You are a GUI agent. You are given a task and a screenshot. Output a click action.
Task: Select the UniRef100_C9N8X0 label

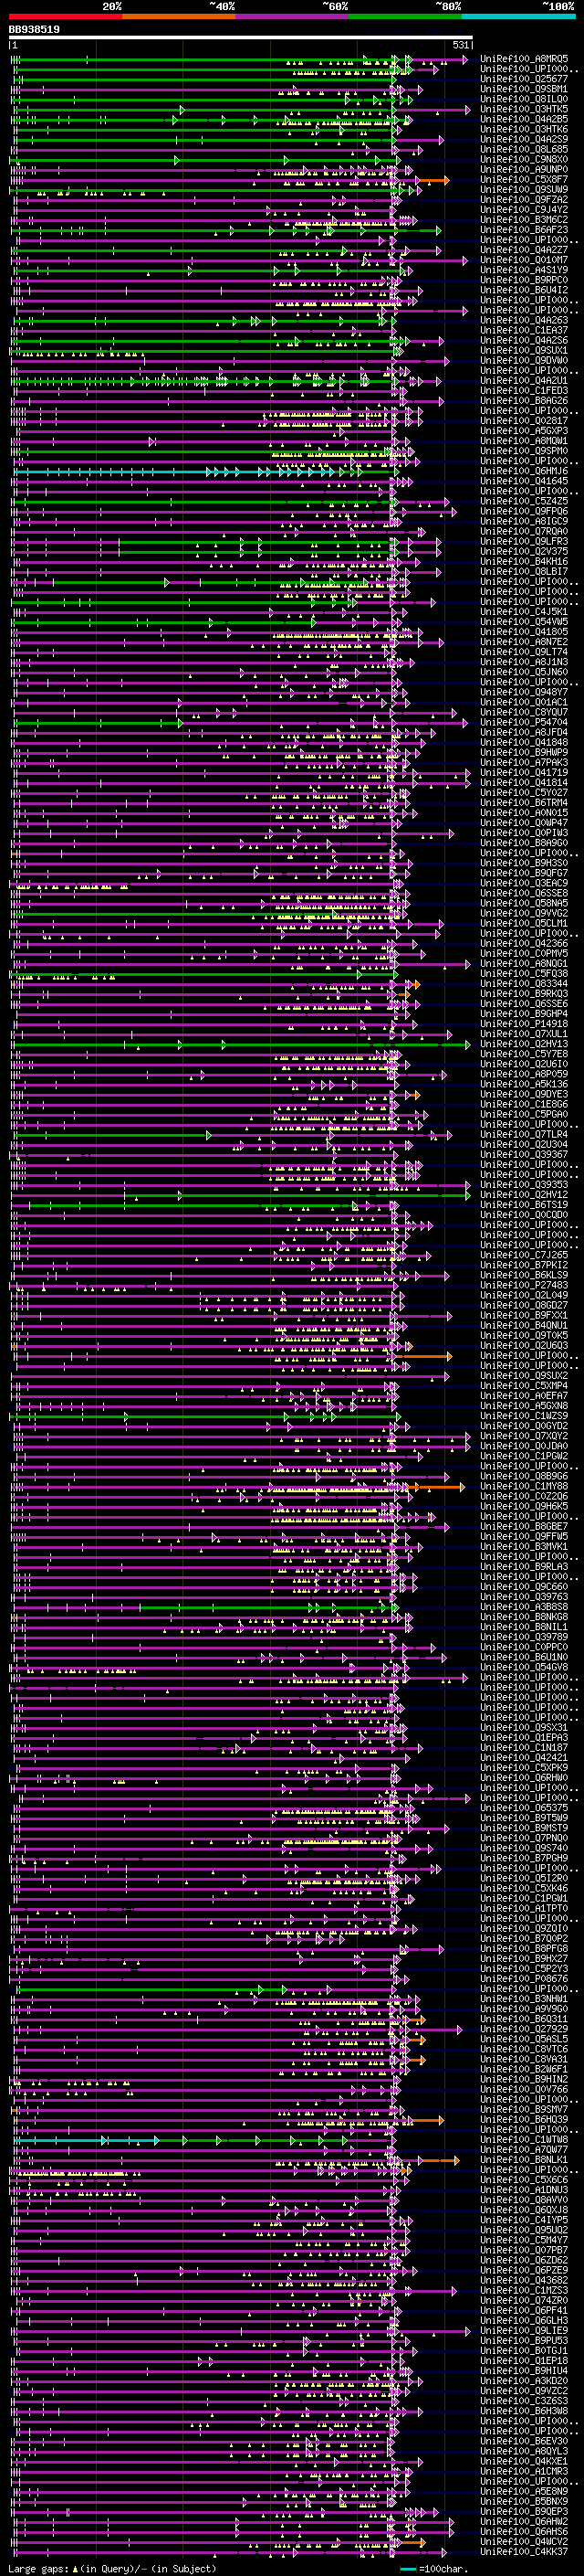point(524,159)
